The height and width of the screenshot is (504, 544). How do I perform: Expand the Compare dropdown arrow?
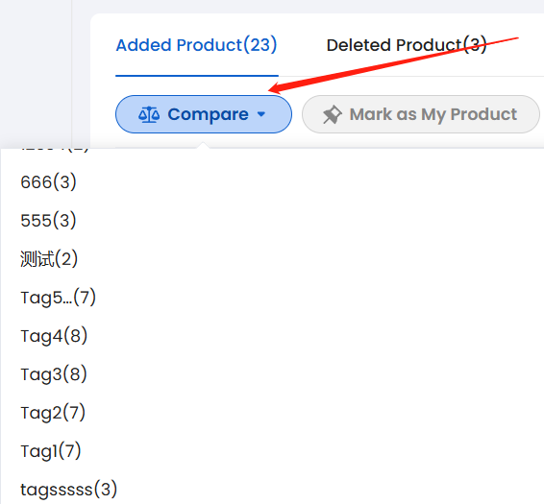click(261, 114)
